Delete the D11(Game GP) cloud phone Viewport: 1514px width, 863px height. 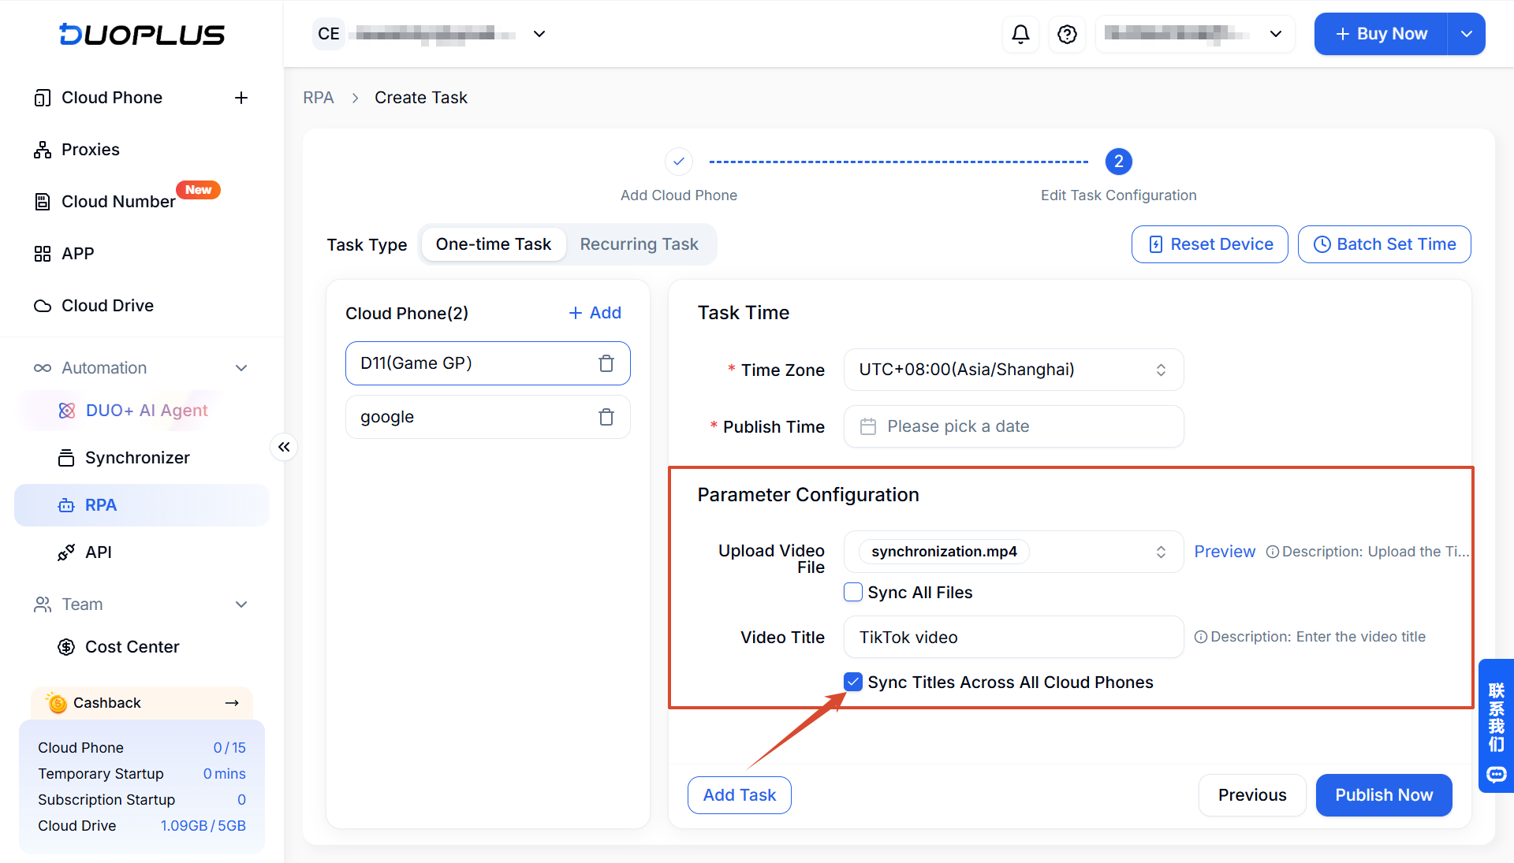click(x=606, y=363)
